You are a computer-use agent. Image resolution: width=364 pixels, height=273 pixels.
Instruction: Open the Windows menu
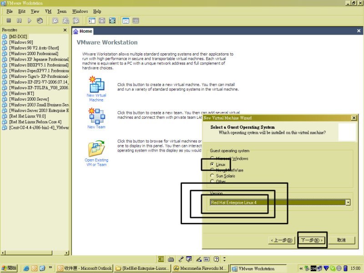tap(80, 11)
